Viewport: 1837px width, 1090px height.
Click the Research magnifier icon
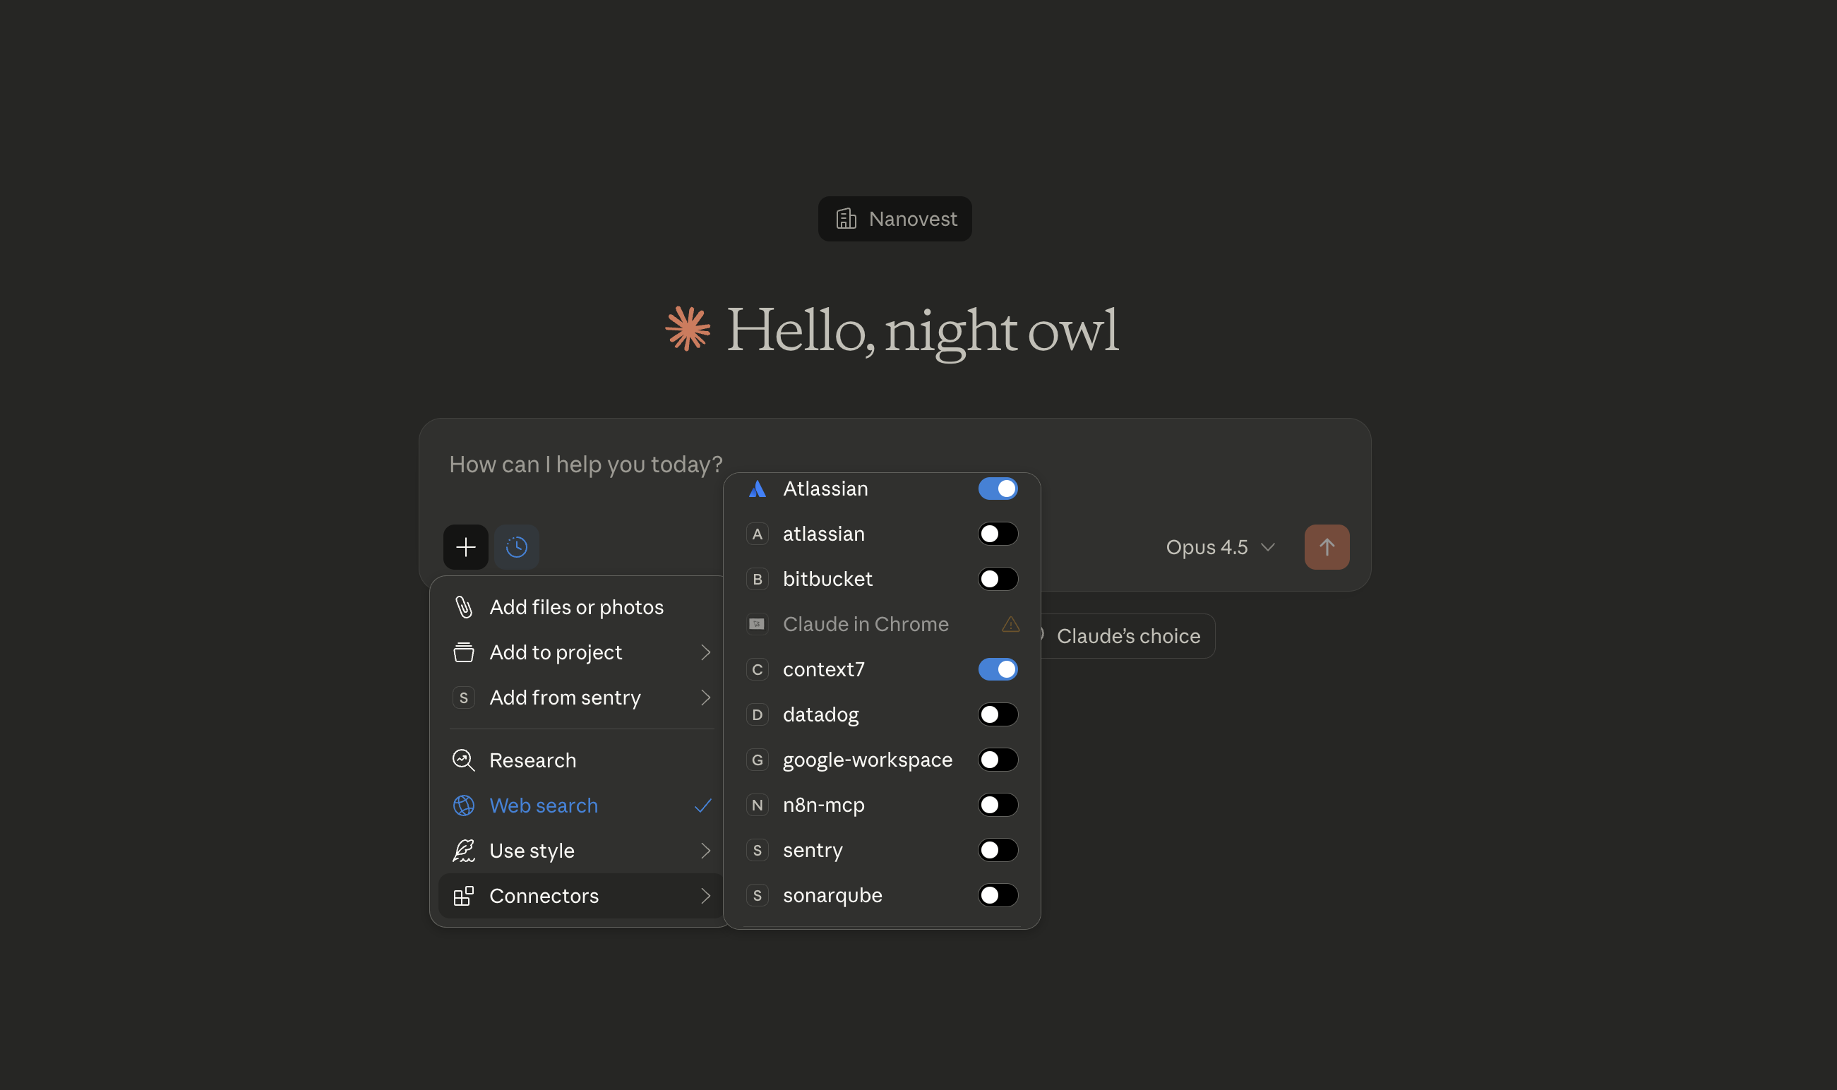463,760
